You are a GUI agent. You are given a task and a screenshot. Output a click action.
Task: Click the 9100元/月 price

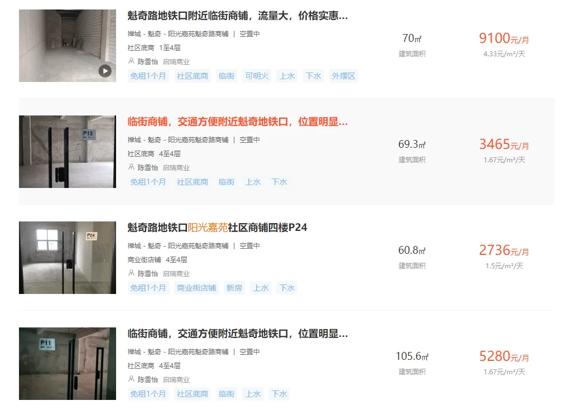point(504,38)
